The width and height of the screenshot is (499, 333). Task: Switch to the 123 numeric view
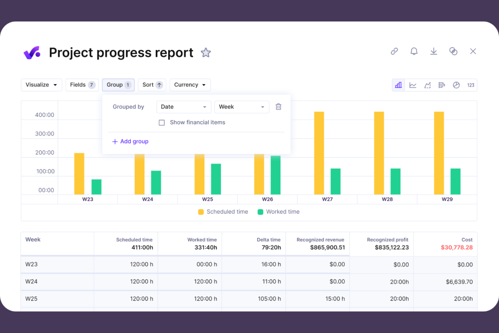(471, 85)
